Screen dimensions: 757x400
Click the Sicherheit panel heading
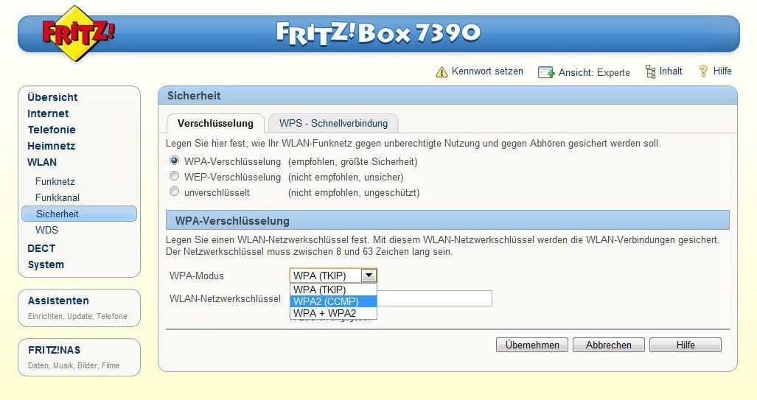click(x=194, y=96)
